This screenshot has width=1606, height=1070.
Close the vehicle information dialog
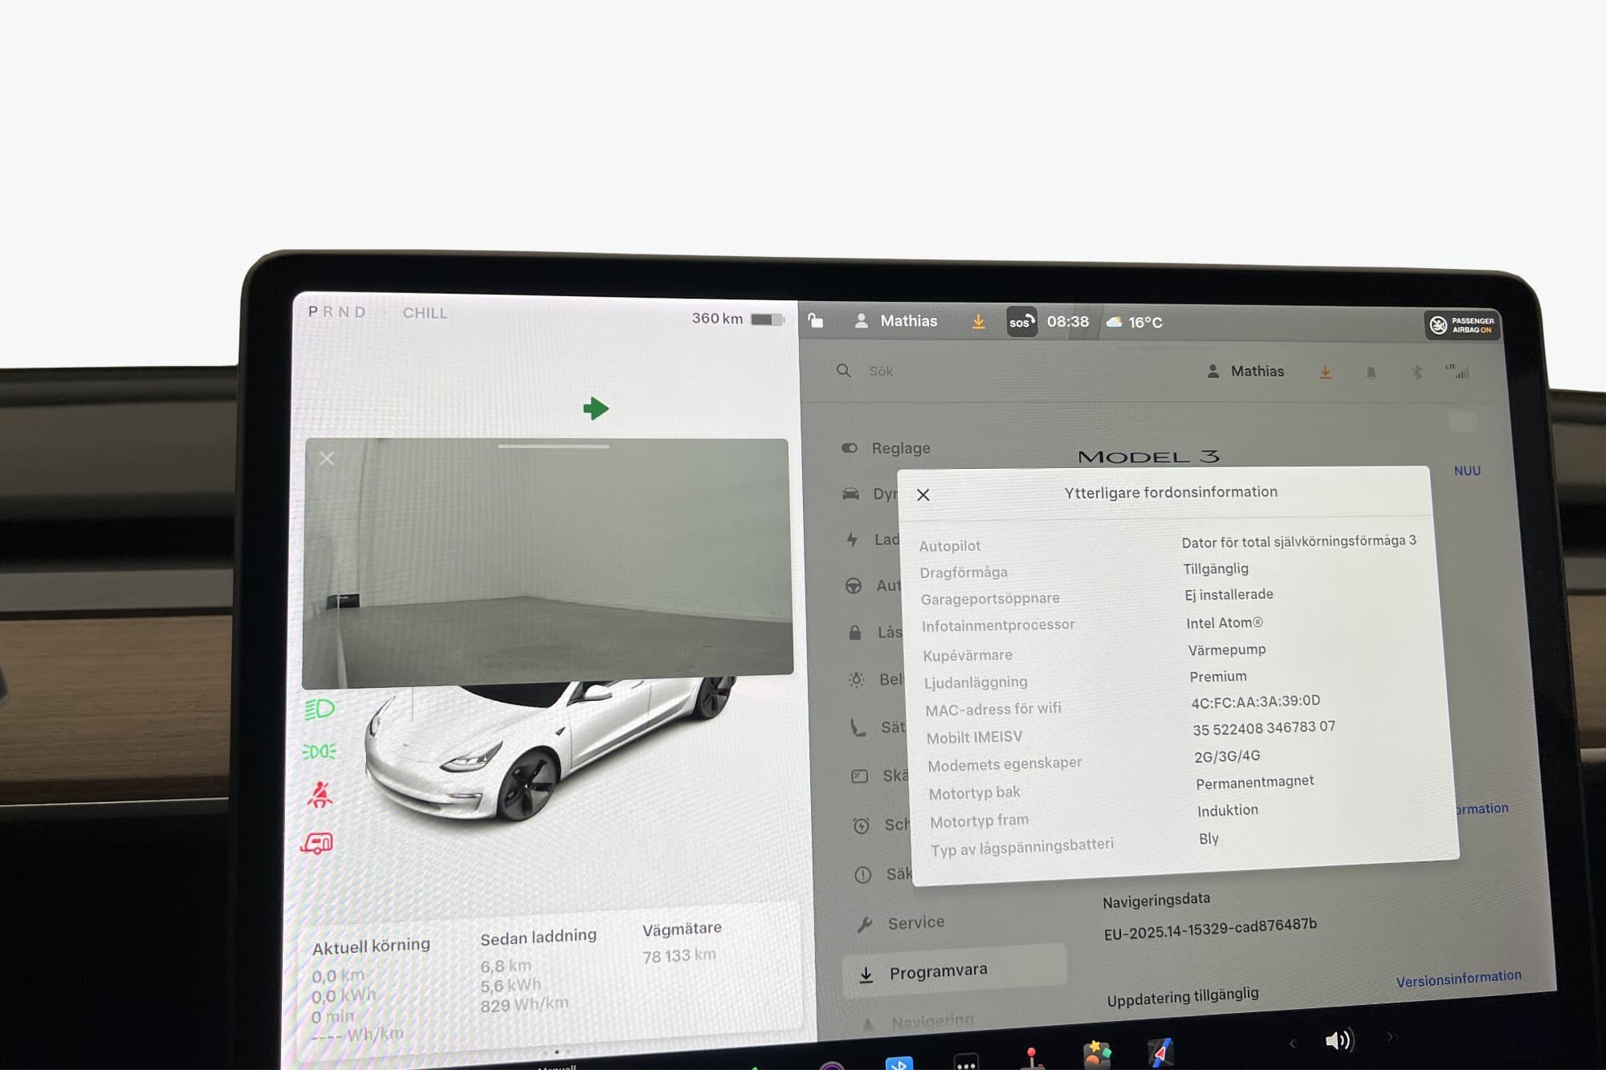[923, 494]
